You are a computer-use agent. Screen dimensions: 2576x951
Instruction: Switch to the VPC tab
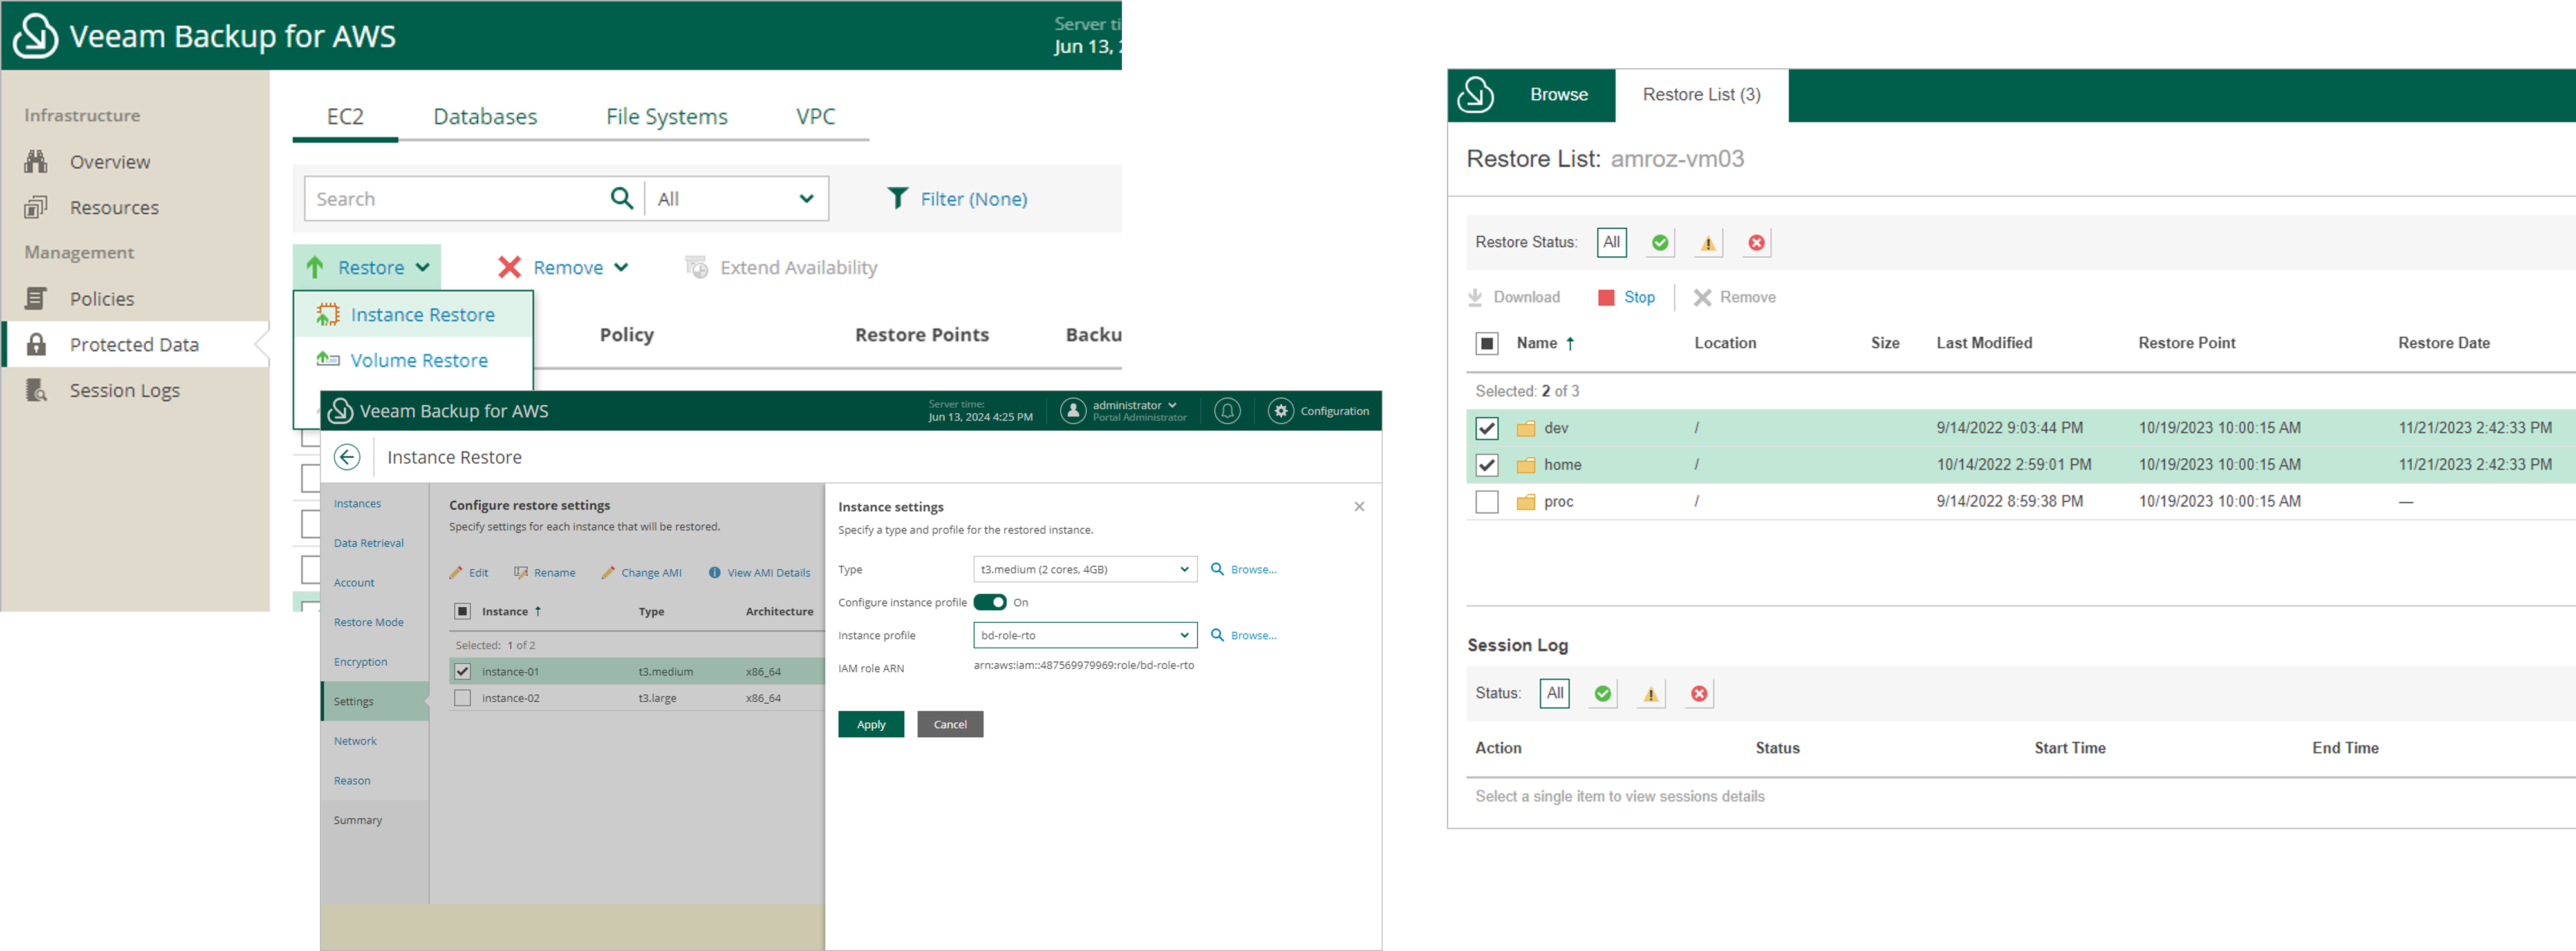pyautogui.click(x=815, y=117)
